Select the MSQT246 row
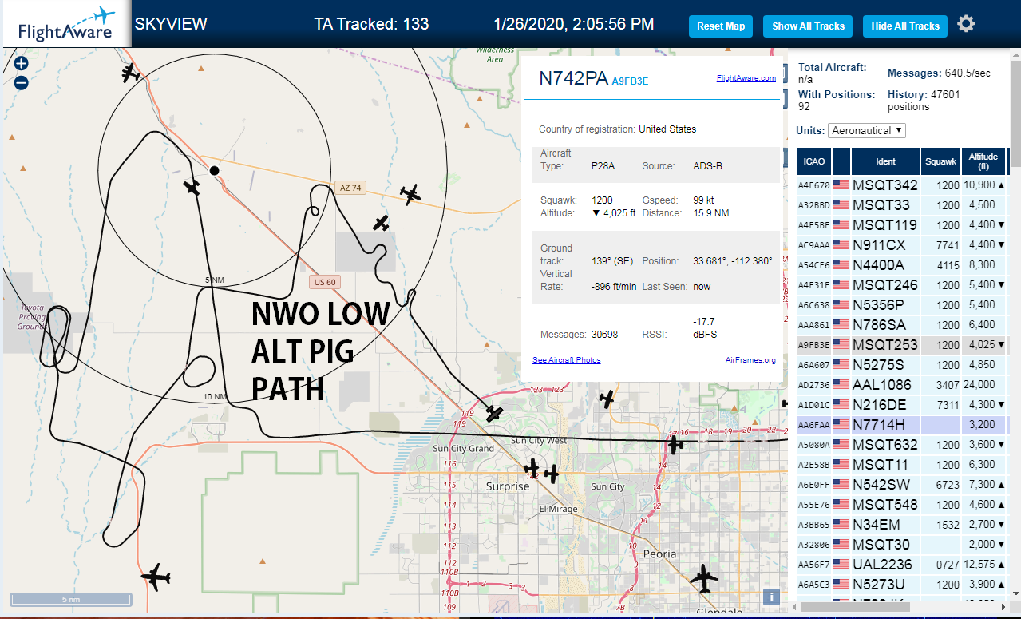Viewport: 1021px width, 619px height. (902, 285)
